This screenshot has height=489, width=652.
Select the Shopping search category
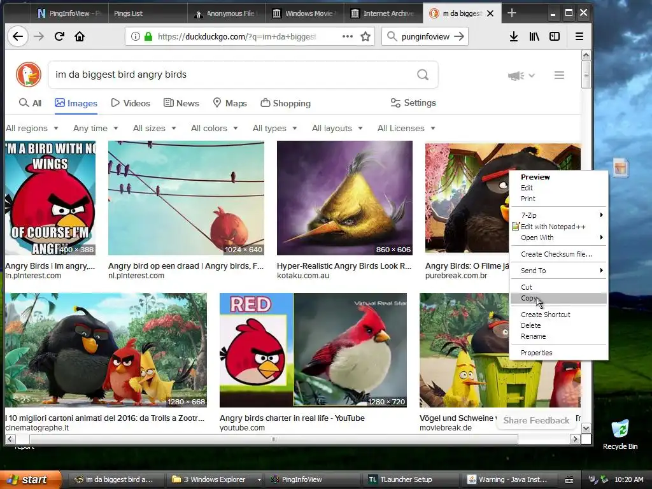pyautogui.click(x=286, y=103)
